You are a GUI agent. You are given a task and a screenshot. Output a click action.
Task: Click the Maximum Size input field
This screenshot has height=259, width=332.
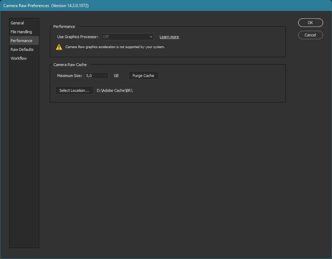click(x=96, y=76)
